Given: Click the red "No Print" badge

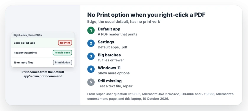Looking at the screenshot, I should (x=65, y=43).
